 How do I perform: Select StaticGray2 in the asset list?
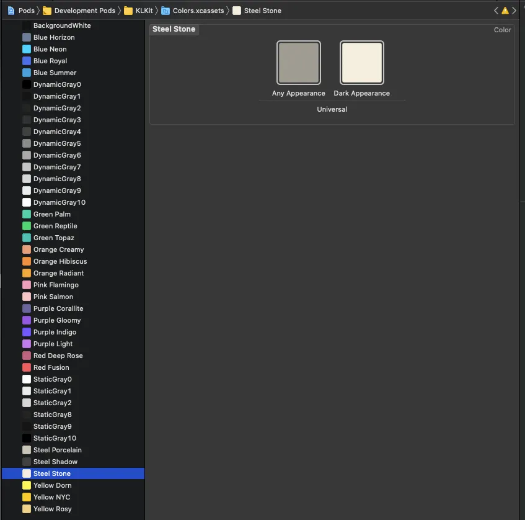pyautogui.click(x=73, y=403)
